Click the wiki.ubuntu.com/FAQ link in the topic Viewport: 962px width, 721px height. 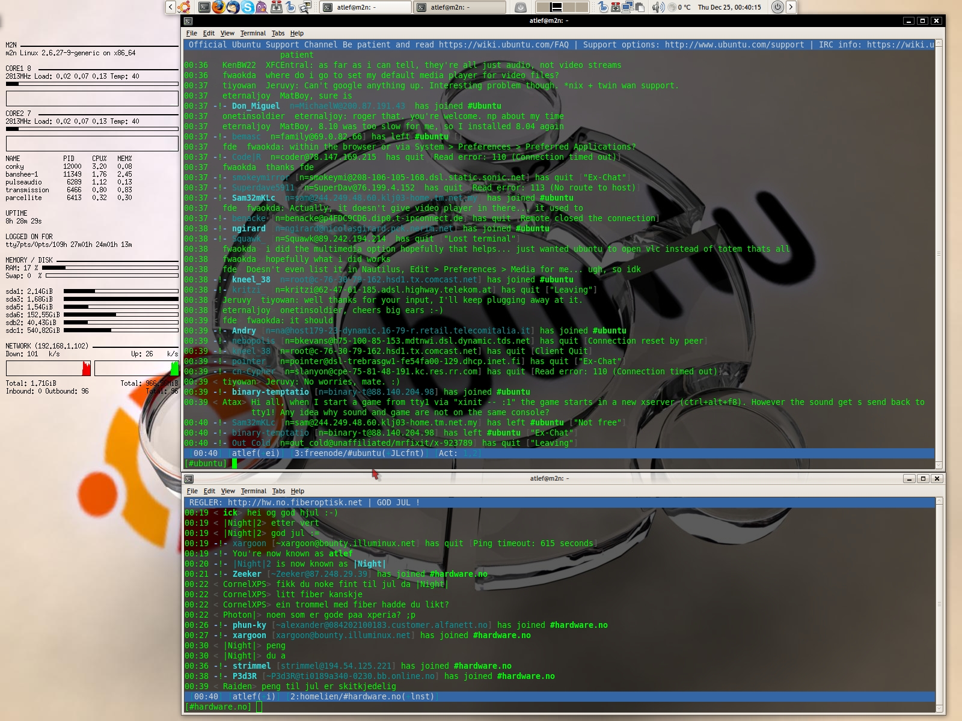(x=504, y=44)
